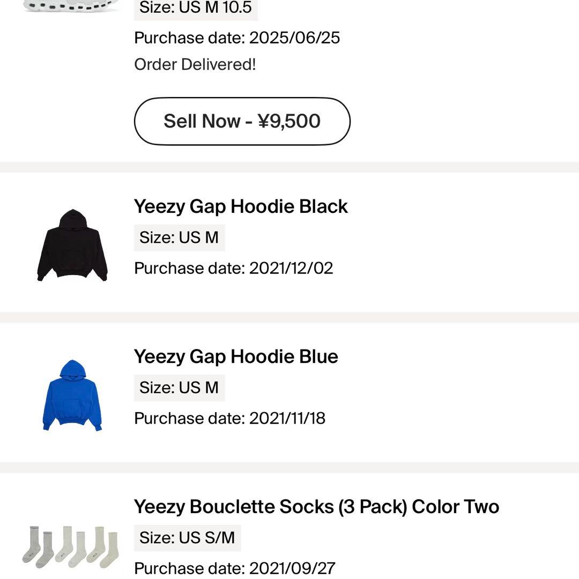Viewport: 579px width, 579px height.
Task: Select the Size: US M tag on blue hoodie
Action: coord(179,387)
